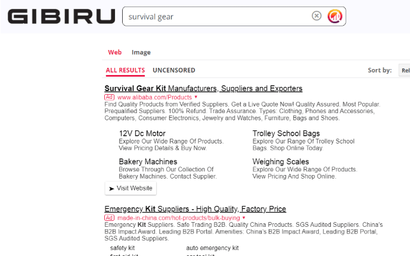This screenshot has width=410, height=256.
Task: Open the Bakery Machines sitelink
Action: 148,162
